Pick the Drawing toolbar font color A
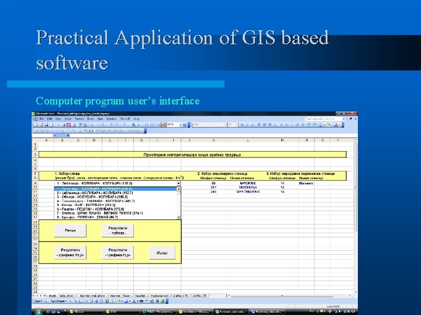421x315 pixels. pyautogui.click(x=134, y=301)
